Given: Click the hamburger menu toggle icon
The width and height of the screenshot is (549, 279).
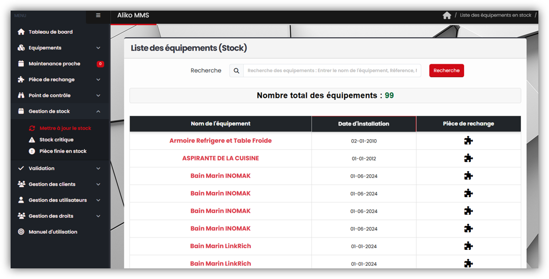Looking at the screenshot, I should pyautogui.click(x=98, y=15).
